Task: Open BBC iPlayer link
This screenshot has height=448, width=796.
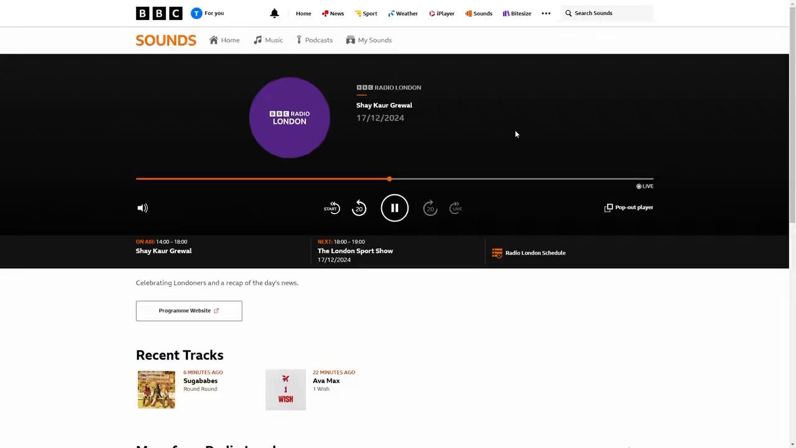Action: 442,13
